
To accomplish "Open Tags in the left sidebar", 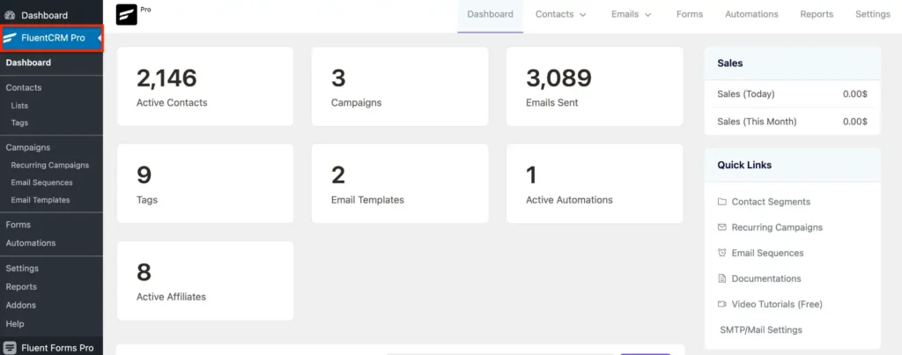I will [19, 123].
